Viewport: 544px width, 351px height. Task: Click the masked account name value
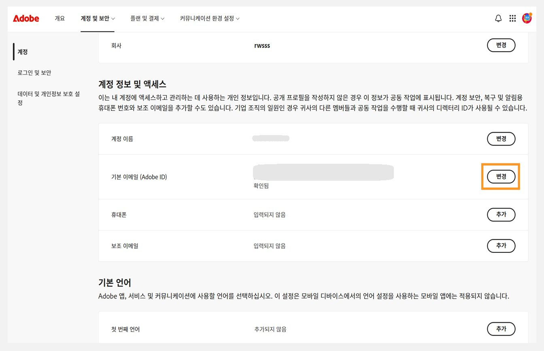(270, 138)
